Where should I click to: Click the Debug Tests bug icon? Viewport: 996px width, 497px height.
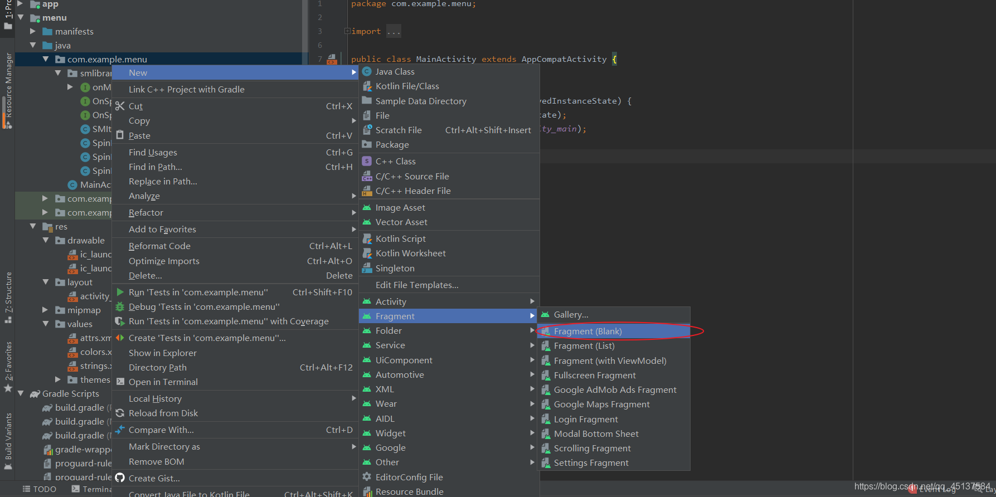pyautogui.click(x=120, y=306)
